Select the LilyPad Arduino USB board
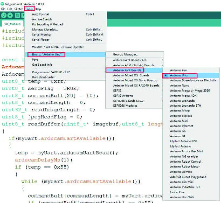Image resolution: width=221 pixels, height=203 pixels. [x=191, y=141]
